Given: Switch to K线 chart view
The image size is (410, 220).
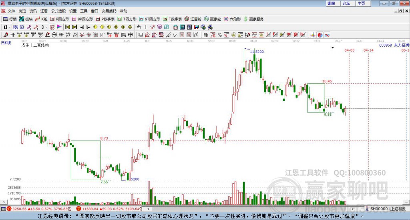Looking at the screenshot, I should click(x=41, y=19).
